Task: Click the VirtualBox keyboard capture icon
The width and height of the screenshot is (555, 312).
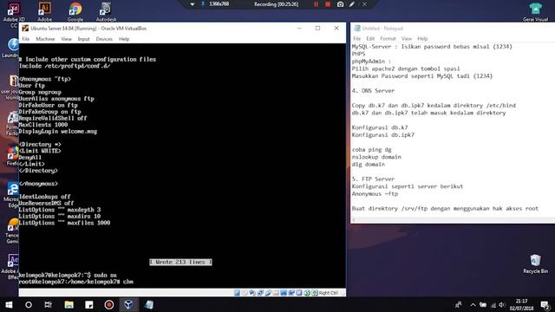Action: pyautogui.click(x=315, y=293)
